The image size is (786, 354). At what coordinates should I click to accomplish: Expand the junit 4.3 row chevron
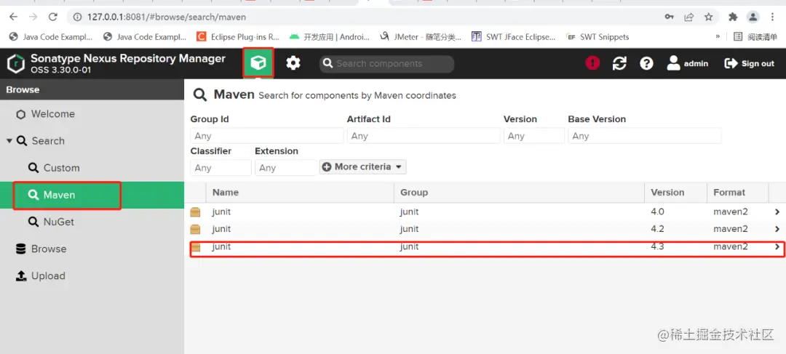[777, 246]
